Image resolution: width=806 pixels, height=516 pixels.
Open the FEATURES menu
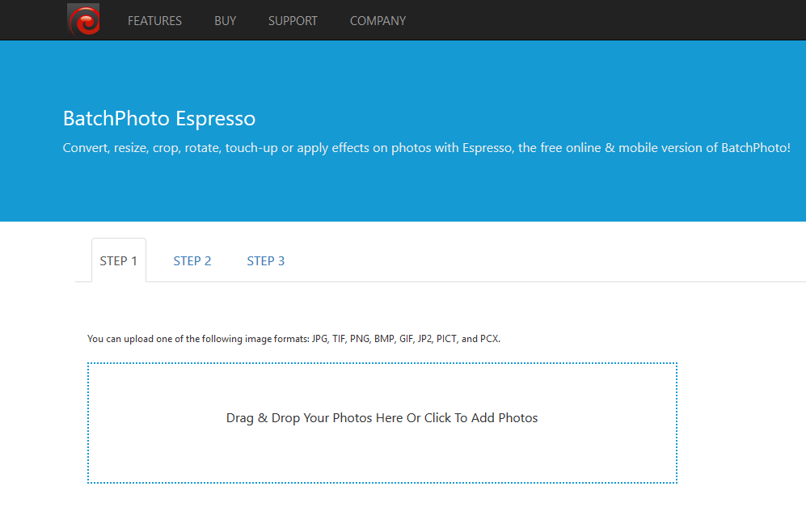click(x=154, y=21)
